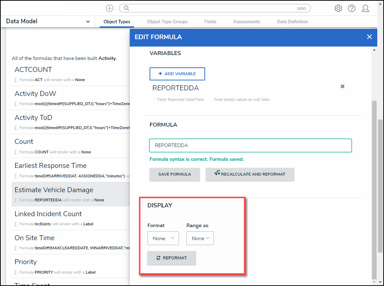Open the Format dropdown
This screenshot has height=286, width=384.
tap(163, 238)
